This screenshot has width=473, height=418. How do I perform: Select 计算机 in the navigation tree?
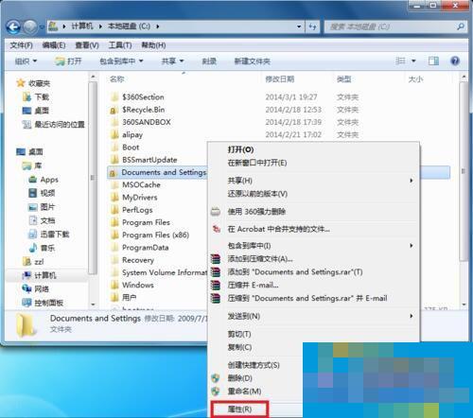pyautogui.click(x=45, y=275)
